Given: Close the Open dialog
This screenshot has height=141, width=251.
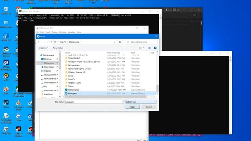Looking at the screenshot, I should click(156, 36).
